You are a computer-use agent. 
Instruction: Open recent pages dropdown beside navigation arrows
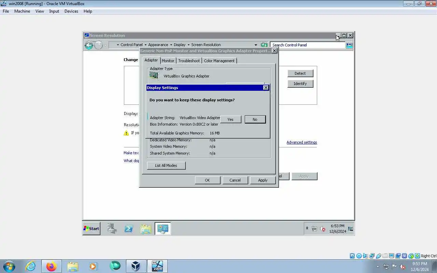click(105, 45)
